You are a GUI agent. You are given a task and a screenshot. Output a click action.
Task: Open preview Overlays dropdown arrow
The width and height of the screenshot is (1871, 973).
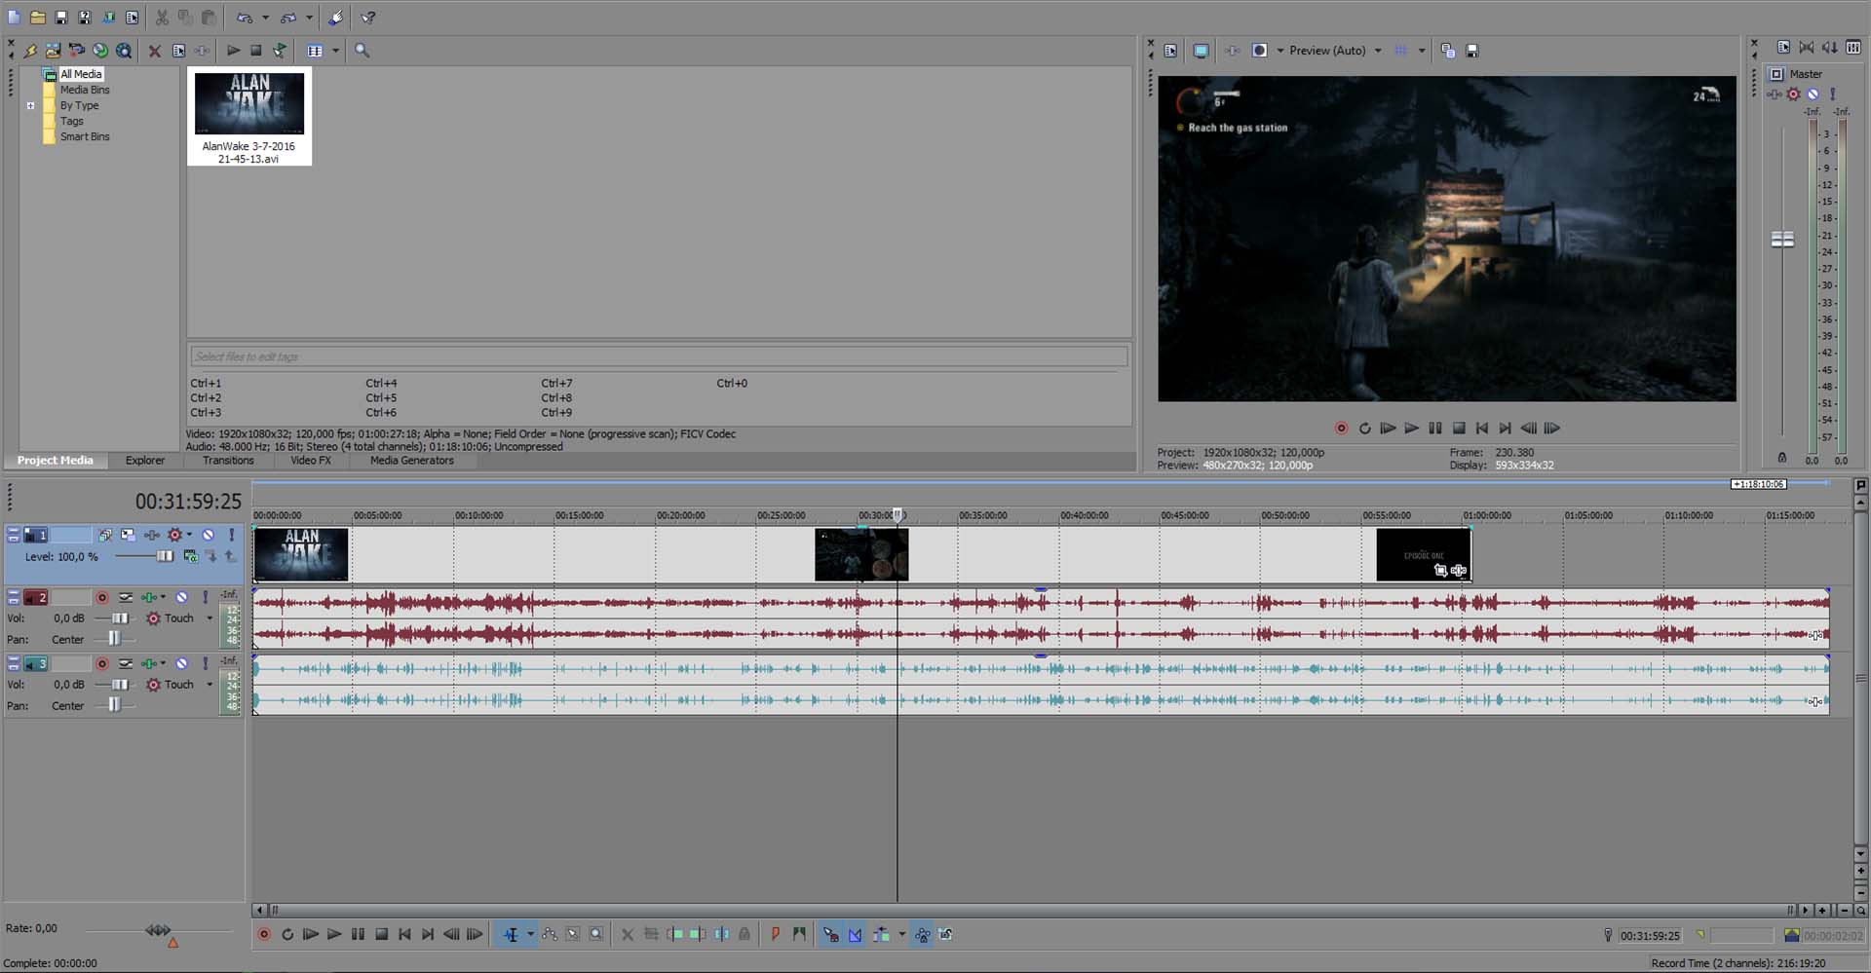(x=1422, y=51)
